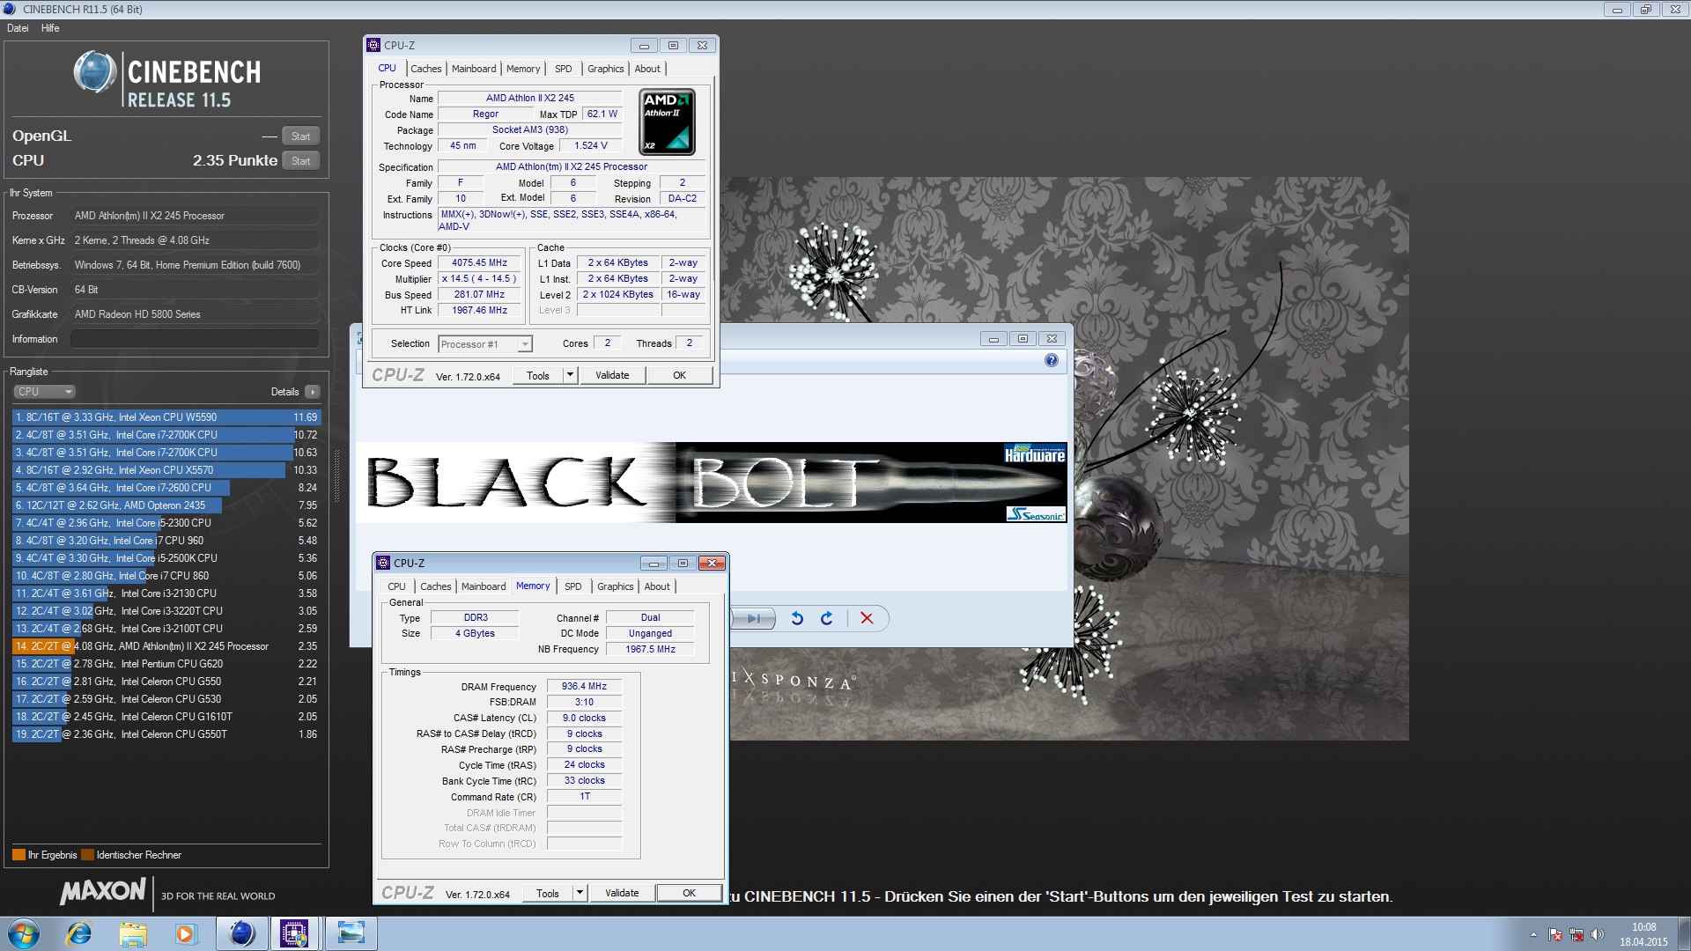The height and width of the screenshot is (951, 1691).
Task: Switch to SPD tab in top CPU-Z
Action: 564,69
